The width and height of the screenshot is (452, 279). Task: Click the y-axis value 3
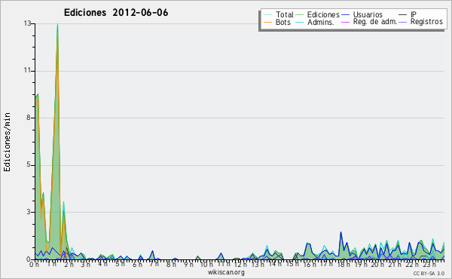29,212
